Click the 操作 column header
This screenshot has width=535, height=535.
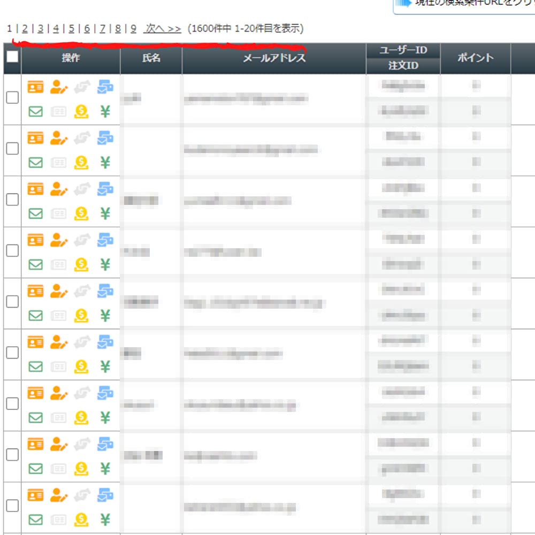pos(71,58)
